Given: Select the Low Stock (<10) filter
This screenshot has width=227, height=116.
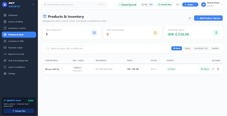Looking at the screenshot, I should [201, 48].
